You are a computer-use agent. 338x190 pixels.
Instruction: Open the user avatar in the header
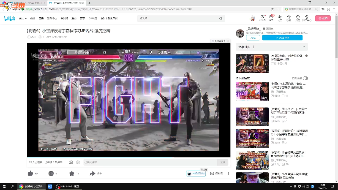click(253, 18)
